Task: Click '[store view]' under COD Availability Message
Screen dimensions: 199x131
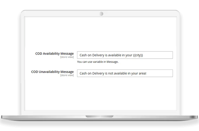Action: click(67, 57)
